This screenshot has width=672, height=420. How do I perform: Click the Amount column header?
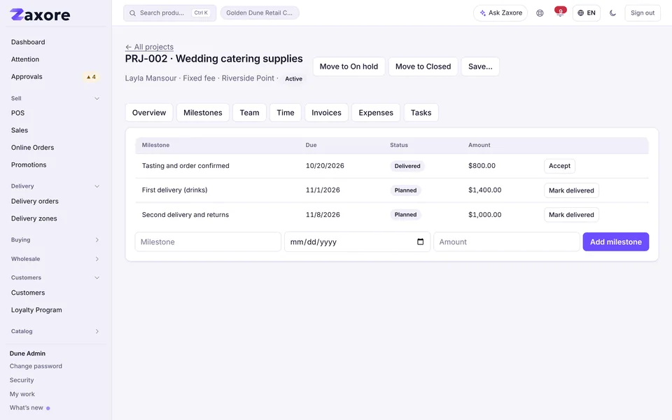[x=479, y=145]
